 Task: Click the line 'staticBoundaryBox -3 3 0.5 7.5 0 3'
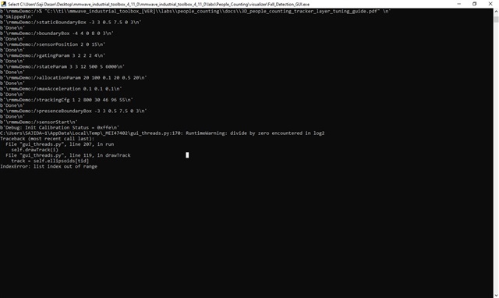pos(71,23)
